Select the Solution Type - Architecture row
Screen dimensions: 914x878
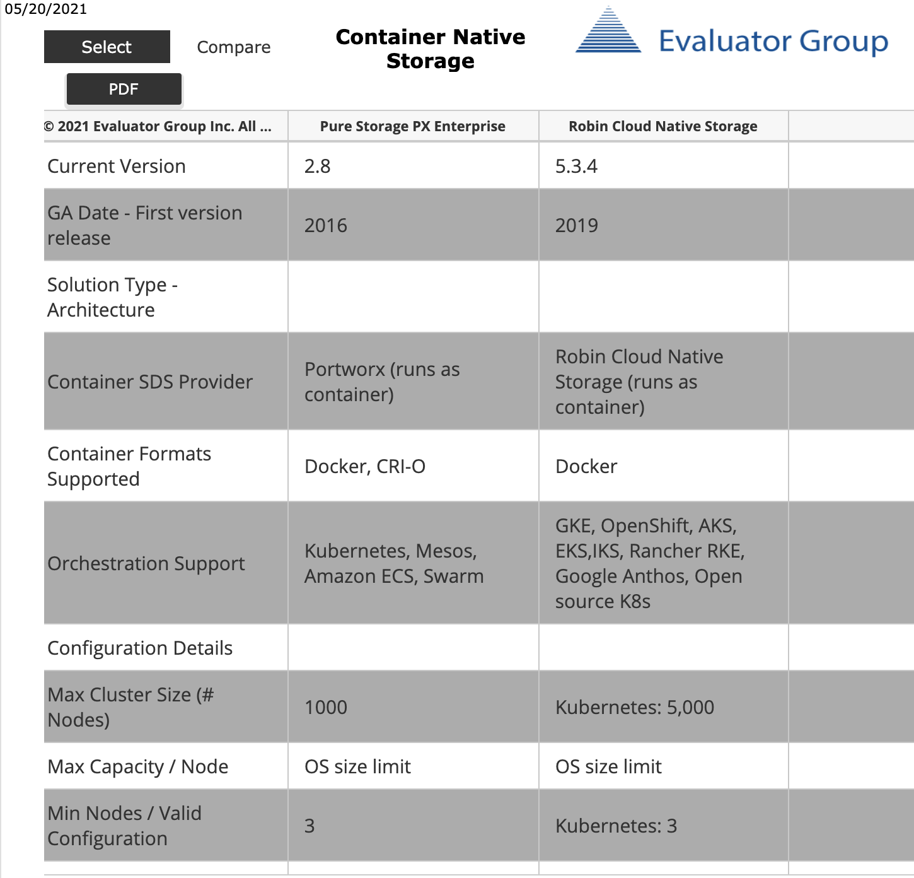click(113, 296)
